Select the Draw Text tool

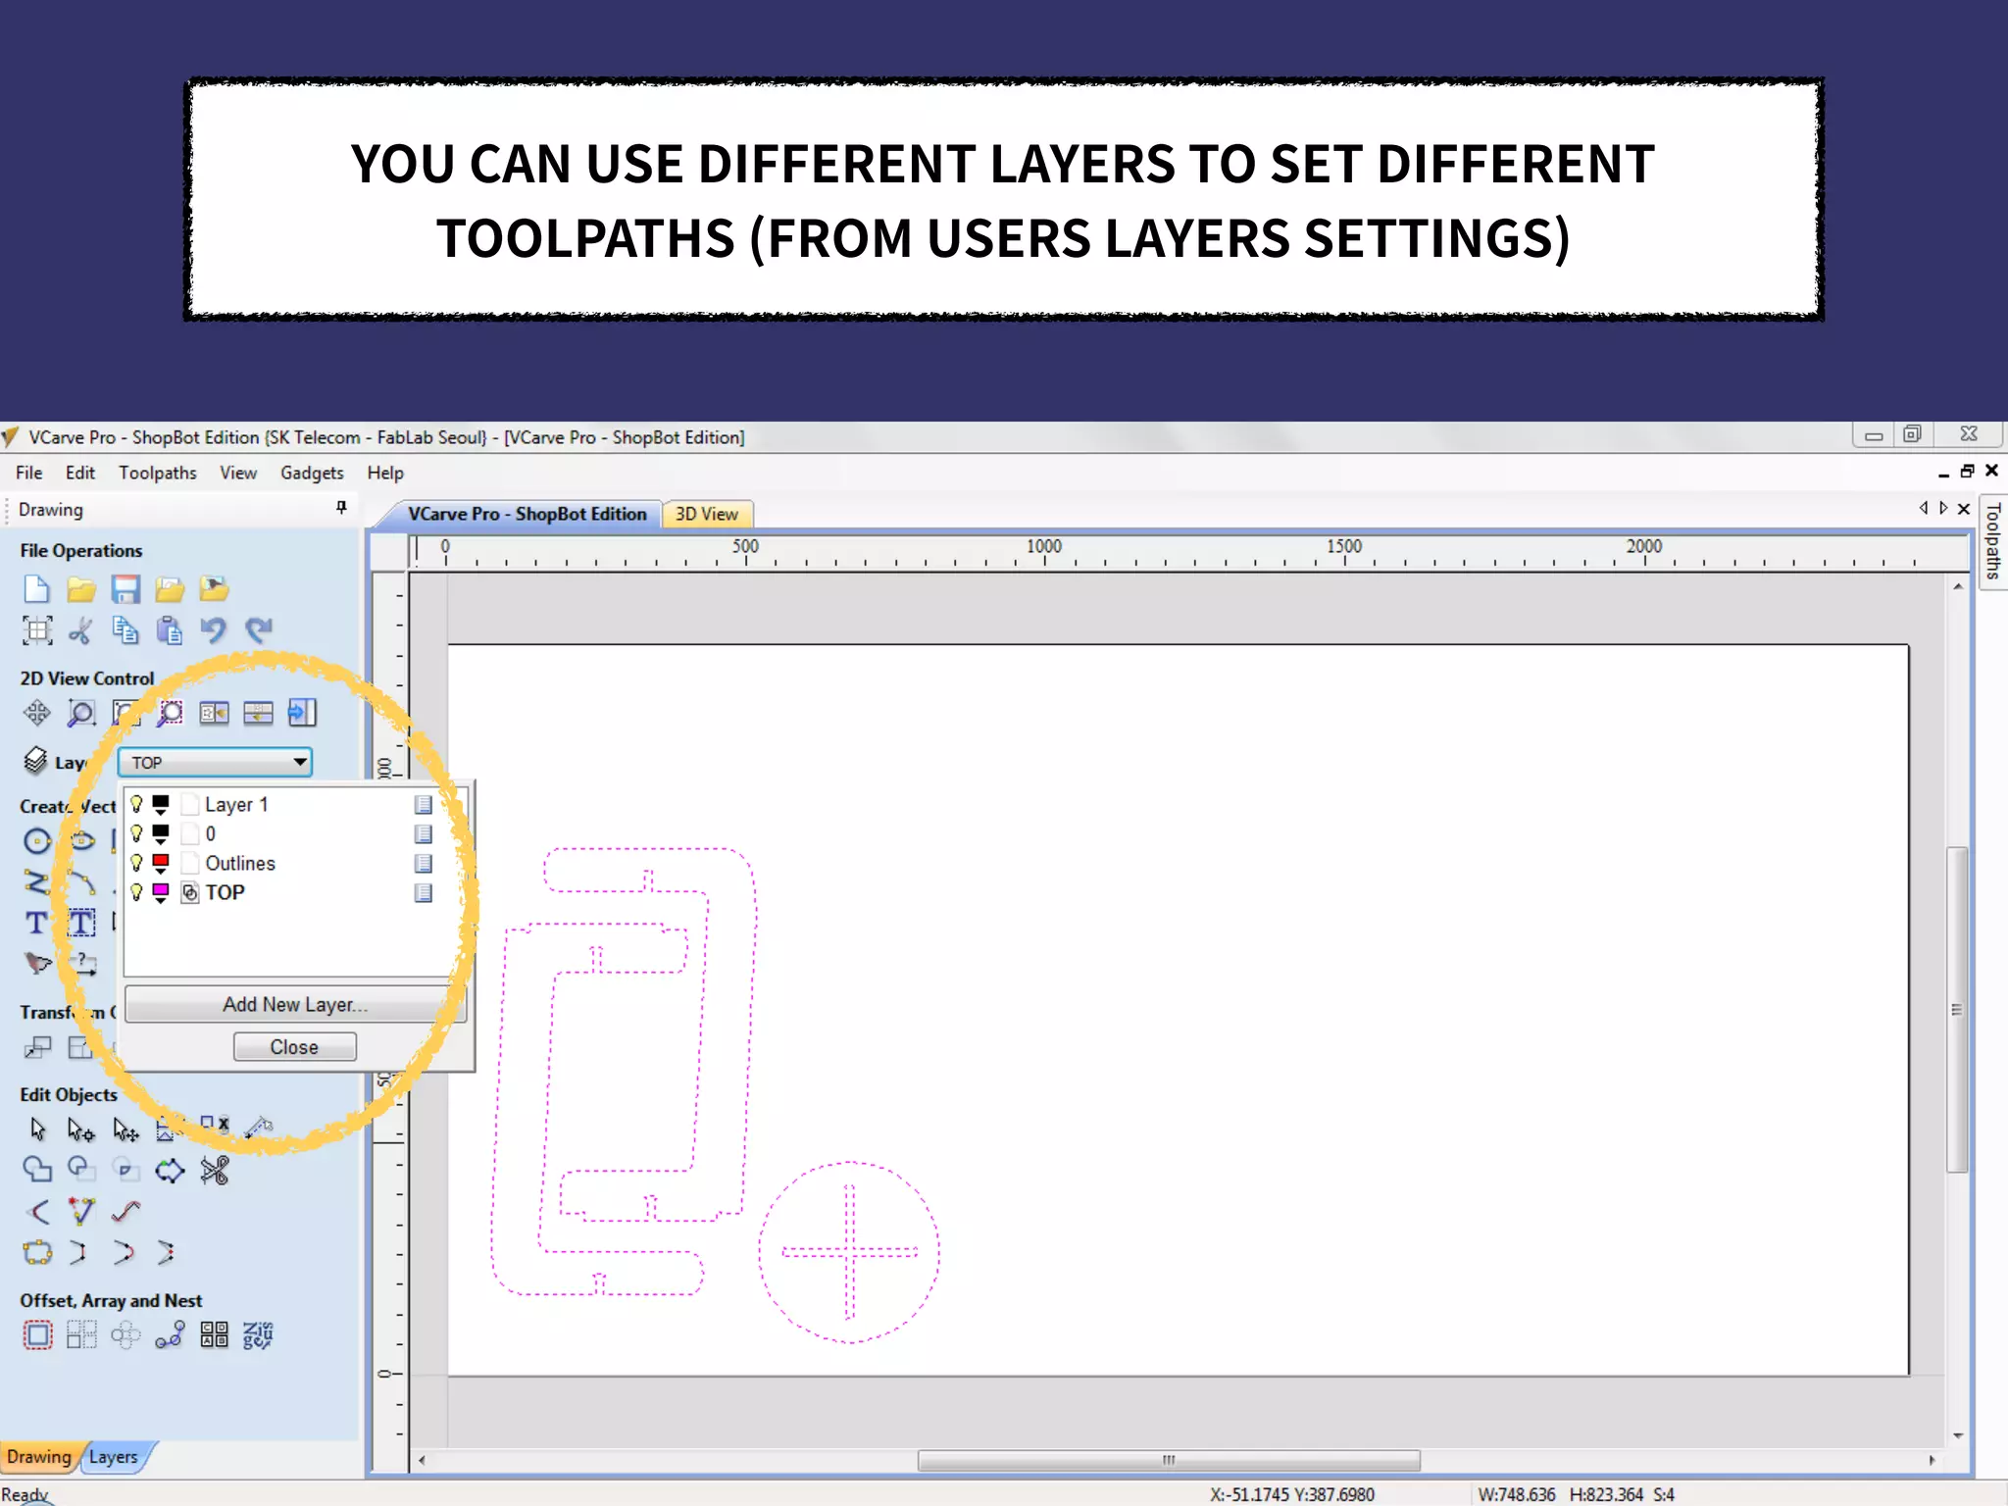click(x=36, y=923)
